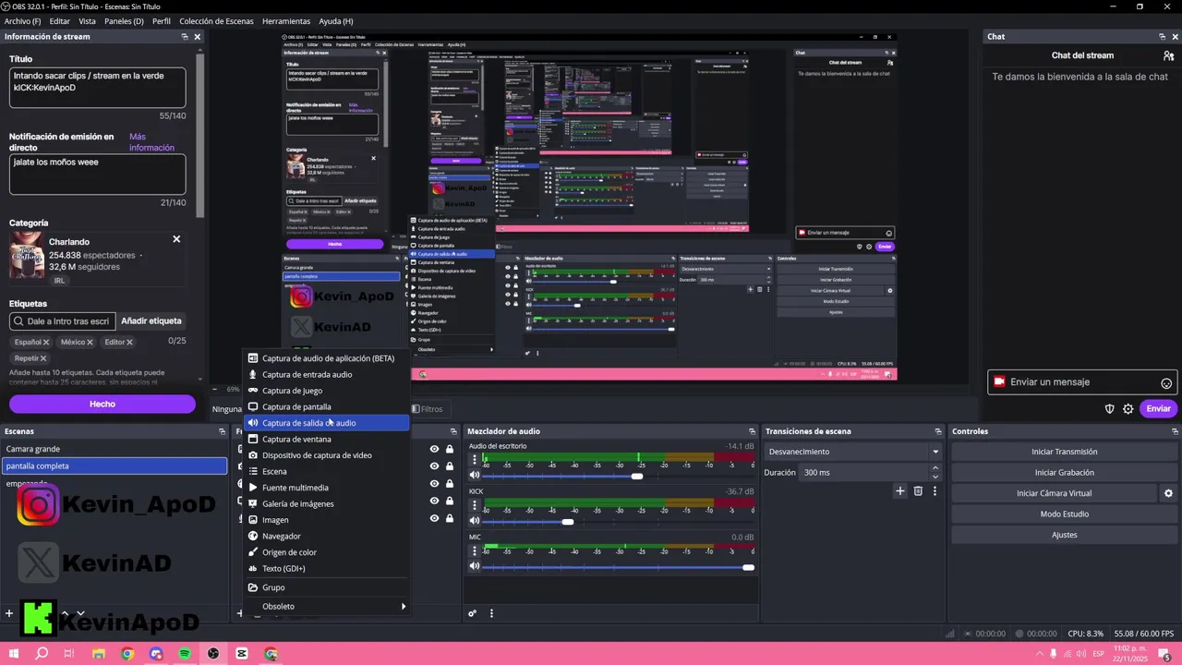Open the Windows Start menu

13,654
